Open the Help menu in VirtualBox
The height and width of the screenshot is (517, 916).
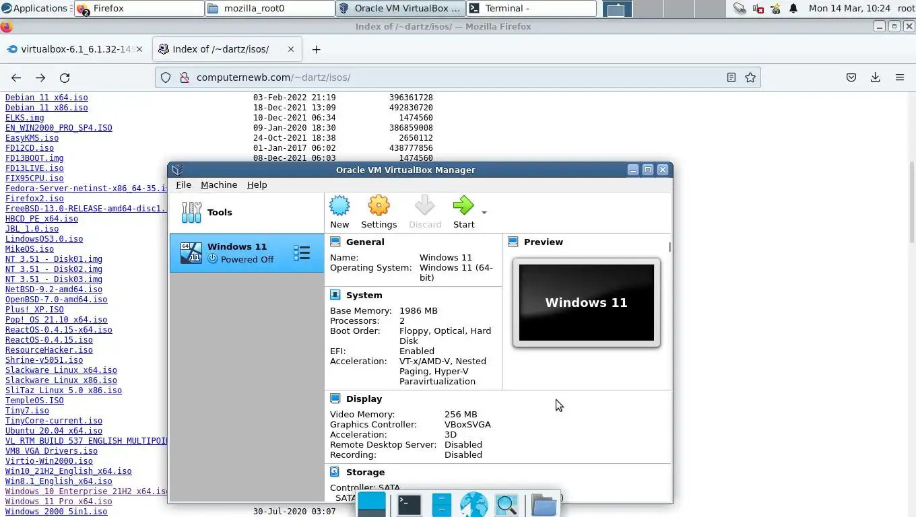pos(257,184)
